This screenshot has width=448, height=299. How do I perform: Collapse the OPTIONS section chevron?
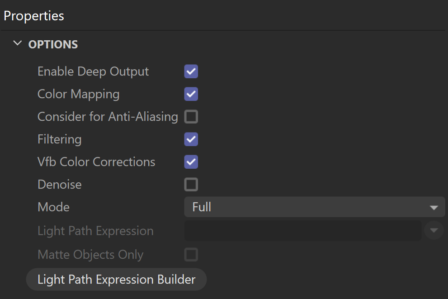click(18, 43)
